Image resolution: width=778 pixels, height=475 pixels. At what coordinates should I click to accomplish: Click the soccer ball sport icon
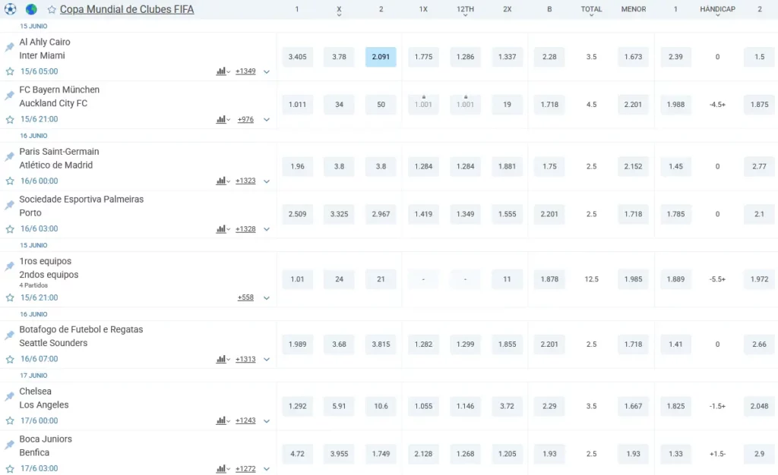10,9
